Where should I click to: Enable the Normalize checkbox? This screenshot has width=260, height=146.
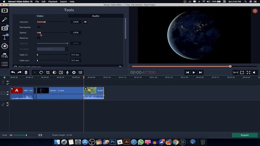pos(39,27)
